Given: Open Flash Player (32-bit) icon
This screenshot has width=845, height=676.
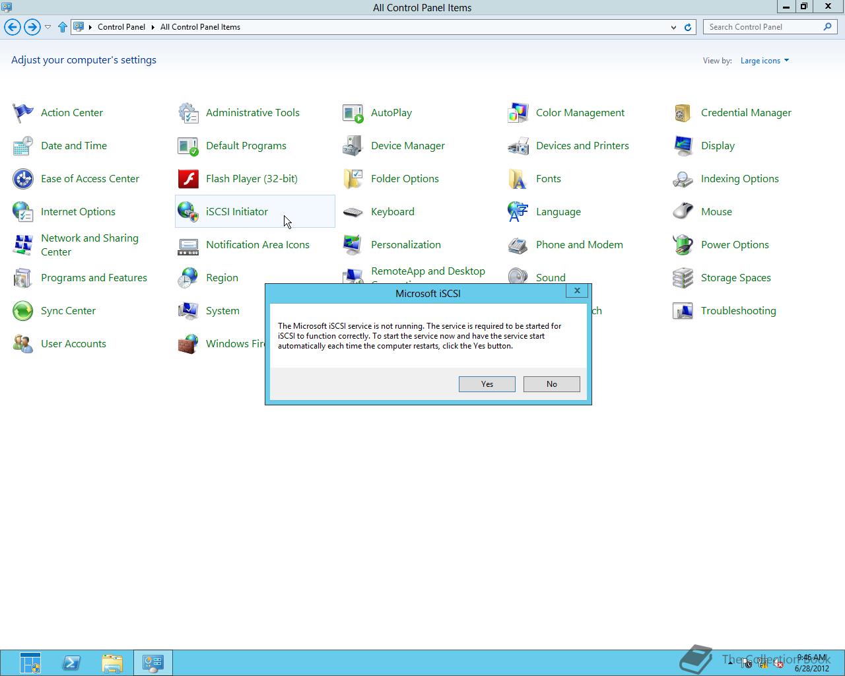Looking at the screenshot, I should point(188,179).
